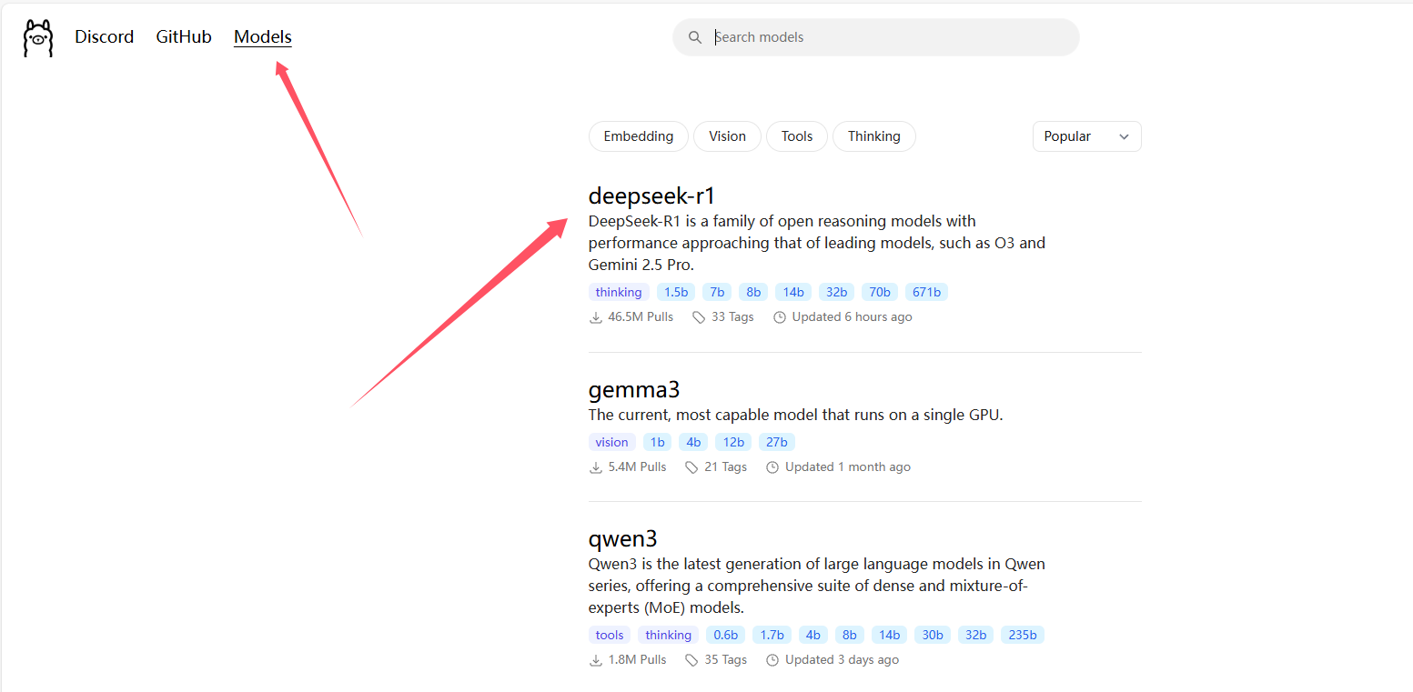Screen dimensions: 1413x692
Task: Click the clock icon beside Updated 1 month ago
Action: point(772,467)
